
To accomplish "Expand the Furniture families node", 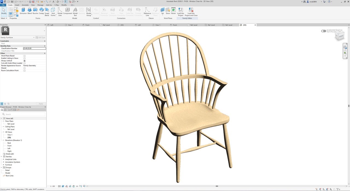I will pyautogui.click(x=4, y=165).
